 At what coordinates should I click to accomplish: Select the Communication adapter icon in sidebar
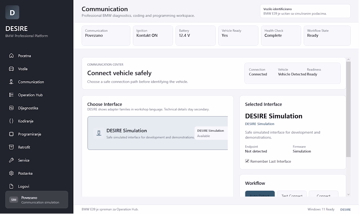pos(11,82)
